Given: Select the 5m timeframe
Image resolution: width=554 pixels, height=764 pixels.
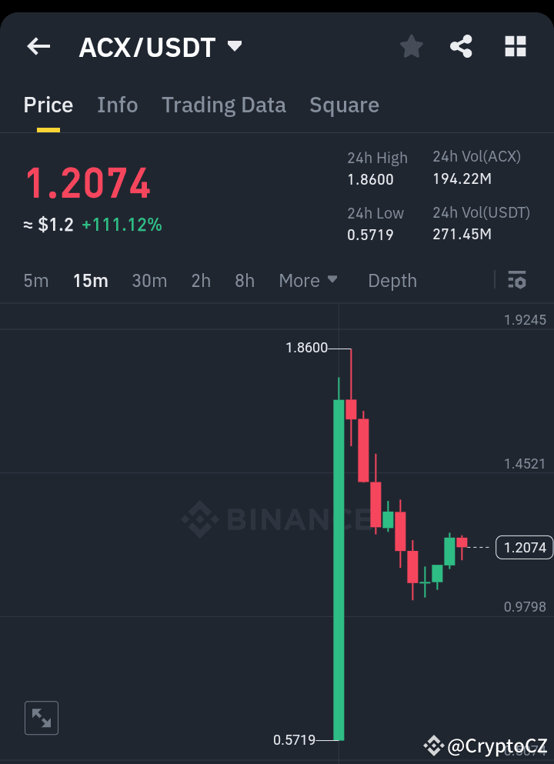Looking at the screenshot, I should point(35,280).
